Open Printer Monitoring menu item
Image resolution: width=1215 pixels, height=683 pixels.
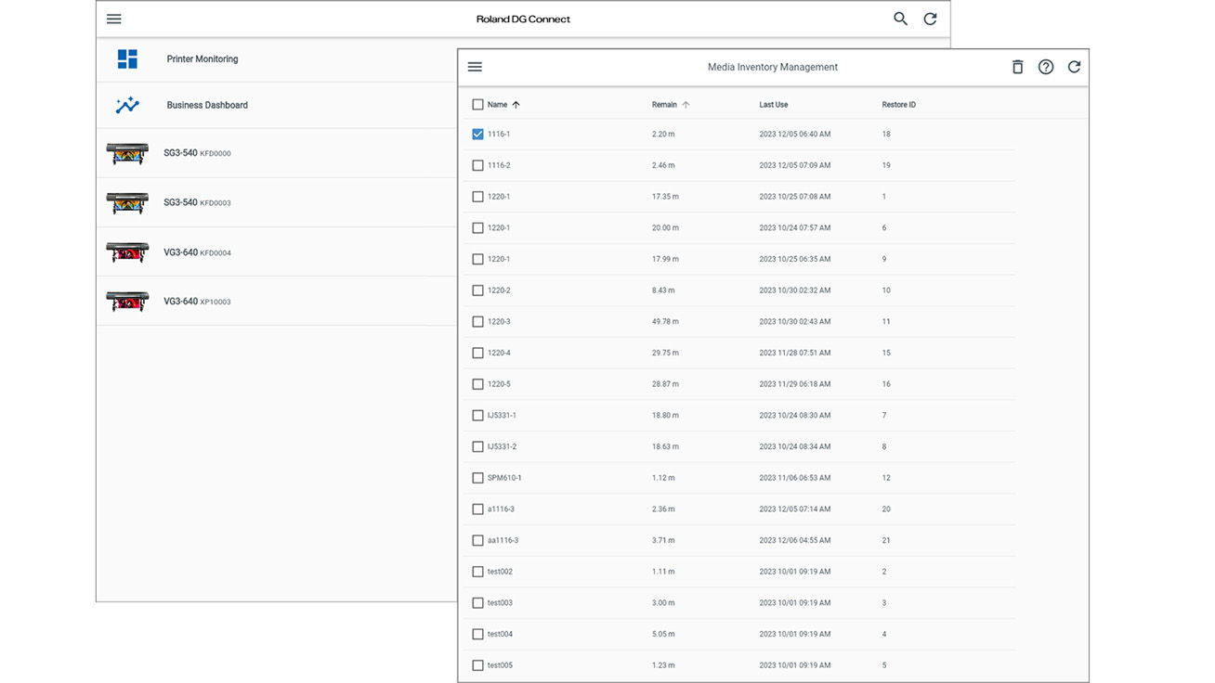[202, 59]
